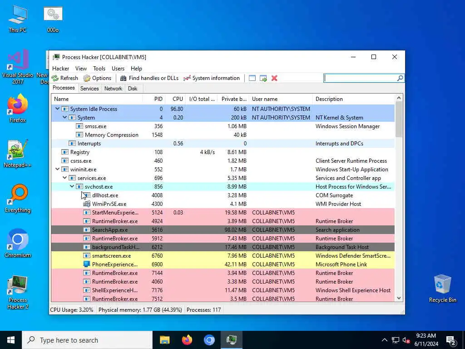Click Firefox icon in the taskbar
The image size is (465, 349).
(x=187, y=340)
